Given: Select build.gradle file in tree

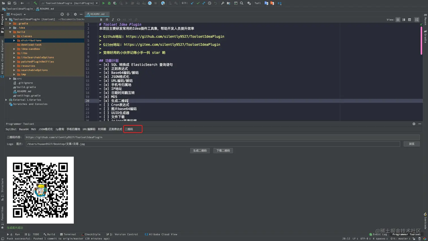Looking at the screenshot, I should pyautogui.click(x=24, y=87).
